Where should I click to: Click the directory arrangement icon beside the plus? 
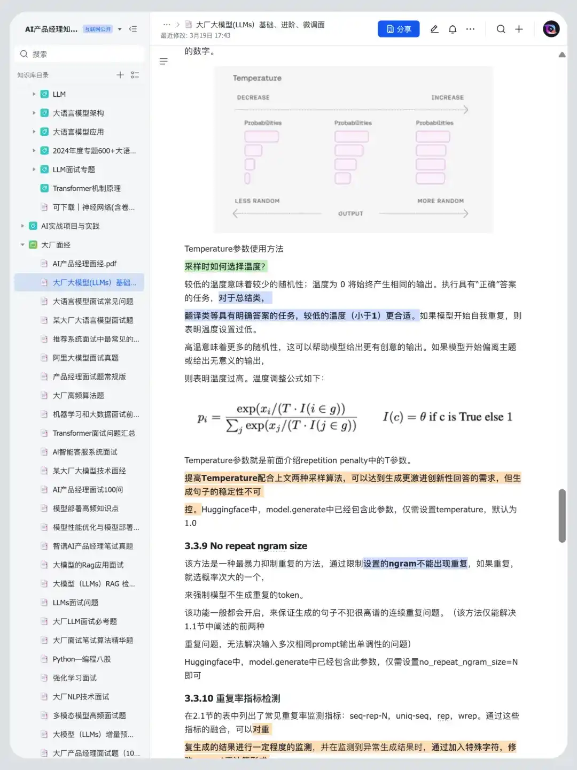tap(135, 75)
